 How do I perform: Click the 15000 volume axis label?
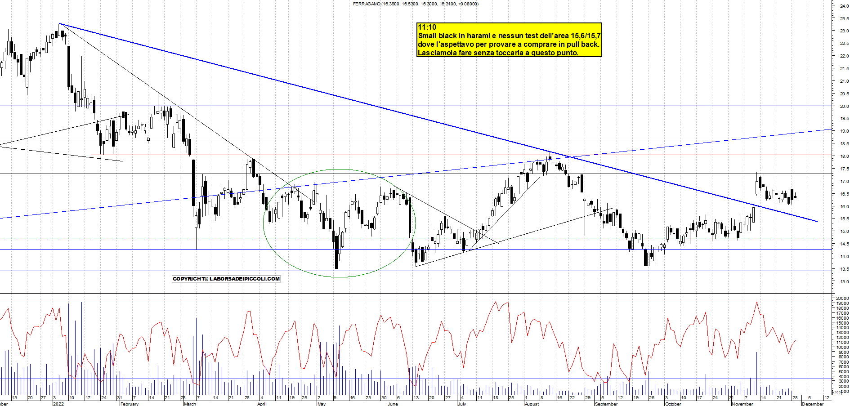[x=842, y=323]
